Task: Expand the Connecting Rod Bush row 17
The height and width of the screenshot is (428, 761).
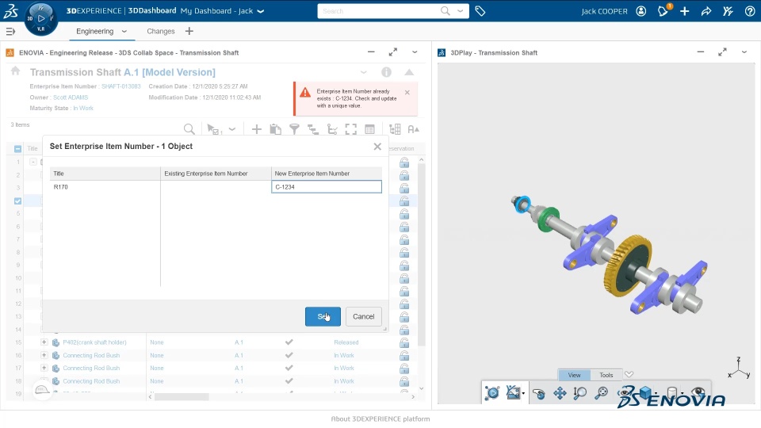Action: tap(44, 368)
